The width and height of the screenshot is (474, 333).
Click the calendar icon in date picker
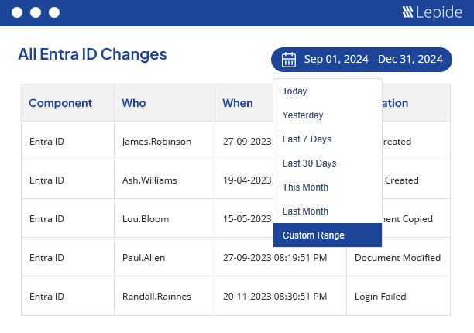click(x=289, y=60)
